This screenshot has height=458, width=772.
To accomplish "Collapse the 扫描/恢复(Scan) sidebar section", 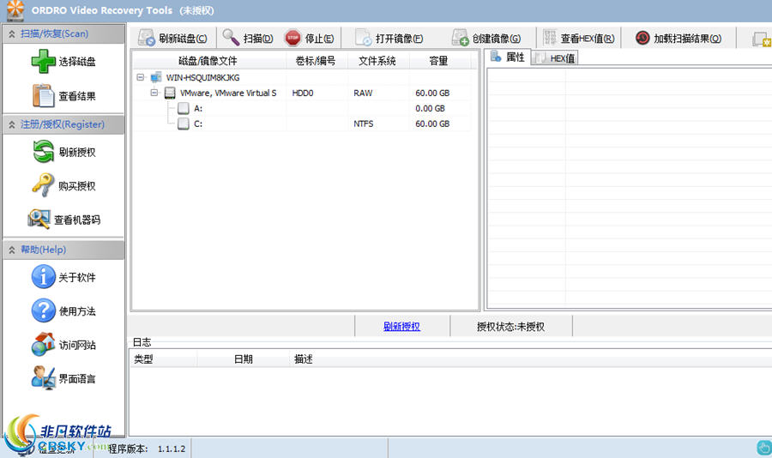I will tap(12, 34).
